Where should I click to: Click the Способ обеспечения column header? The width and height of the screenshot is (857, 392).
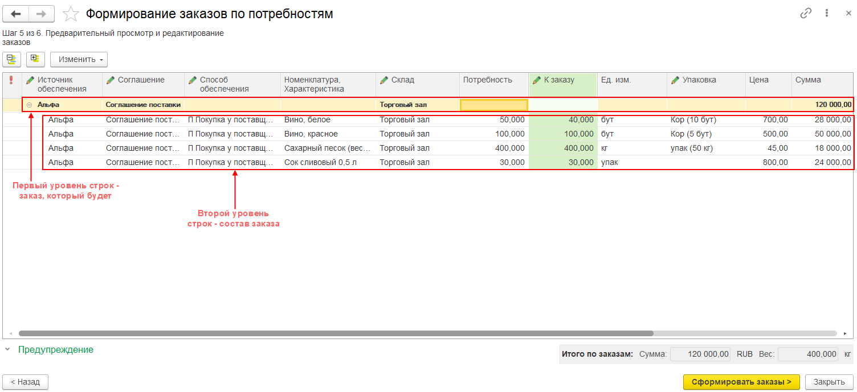coord(232,84)
